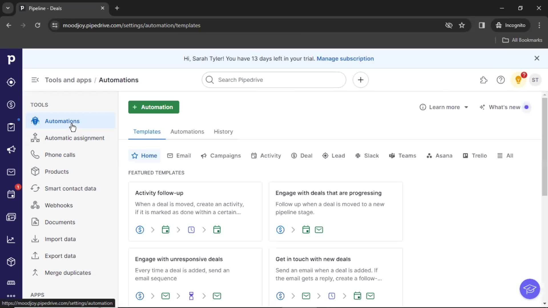The width and height of the screenshot is (548, 308).
Task: Open the More three-dots rail icon
Action: click(x=11, y=296)
